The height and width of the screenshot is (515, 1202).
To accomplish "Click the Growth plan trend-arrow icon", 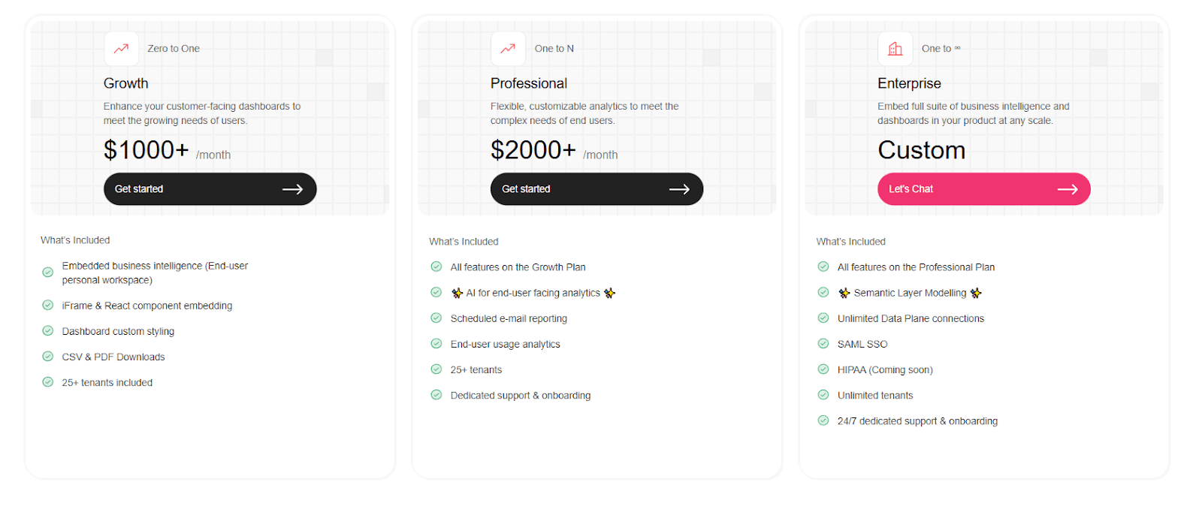I will click(121, 49).
